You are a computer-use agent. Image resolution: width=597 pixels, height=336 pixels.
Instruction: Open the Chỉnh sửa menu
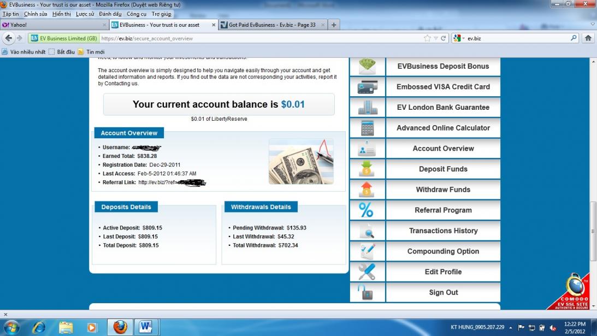pos(36,14)
